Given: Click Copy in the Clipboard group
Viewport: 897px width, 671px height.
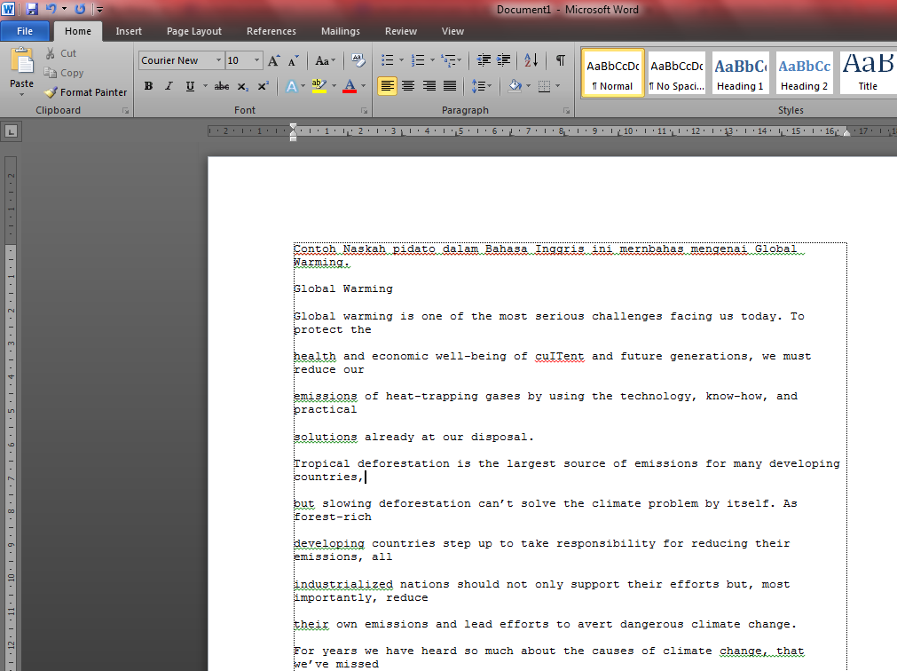Looking at the screenshot, I should point(64,73).
